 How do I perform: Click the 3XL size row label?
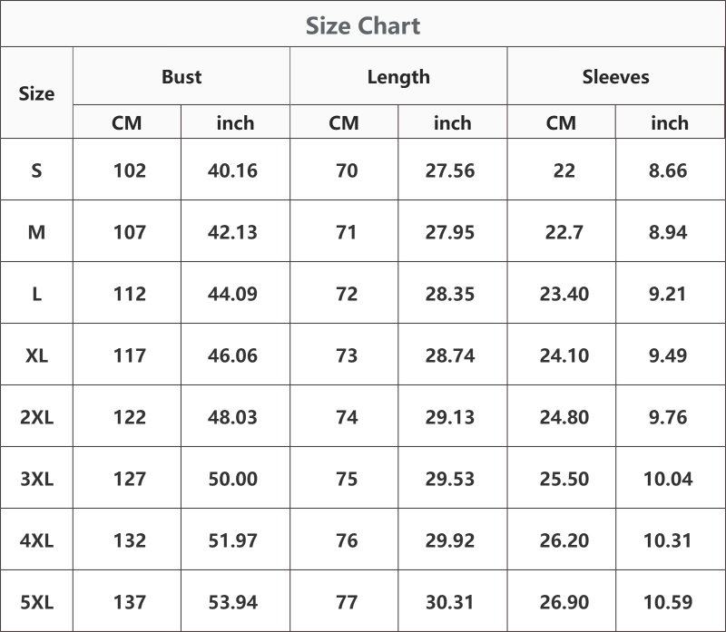pyautogui.click(x=36, y=479)
